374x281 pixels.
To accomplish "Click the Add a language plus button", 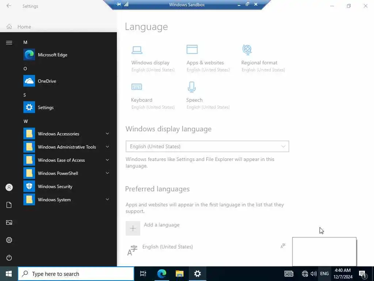I will [x=133, y=228].
